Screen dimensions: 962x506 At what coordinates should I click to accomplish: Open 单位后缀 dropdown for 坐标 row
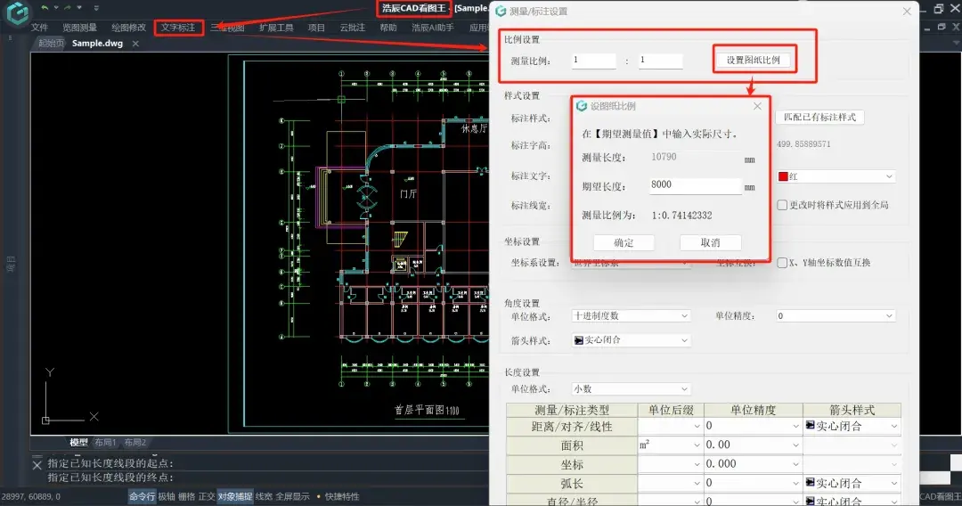point(671,463)
